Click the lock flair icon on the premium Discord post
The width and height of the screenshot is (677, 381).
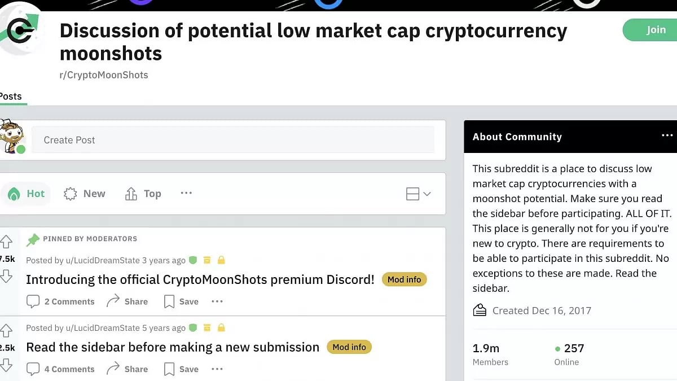[221, 259]
